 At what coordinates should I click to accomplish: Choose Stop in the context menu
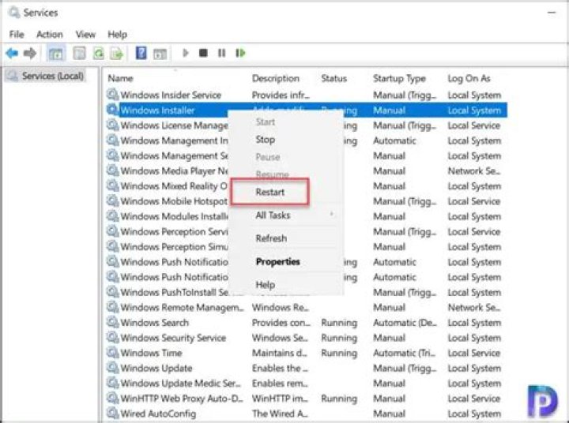(x=266, y=140)
